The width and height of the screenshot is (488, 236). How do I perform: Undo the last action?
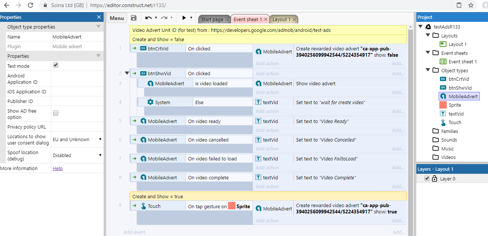tap(149, 18)
